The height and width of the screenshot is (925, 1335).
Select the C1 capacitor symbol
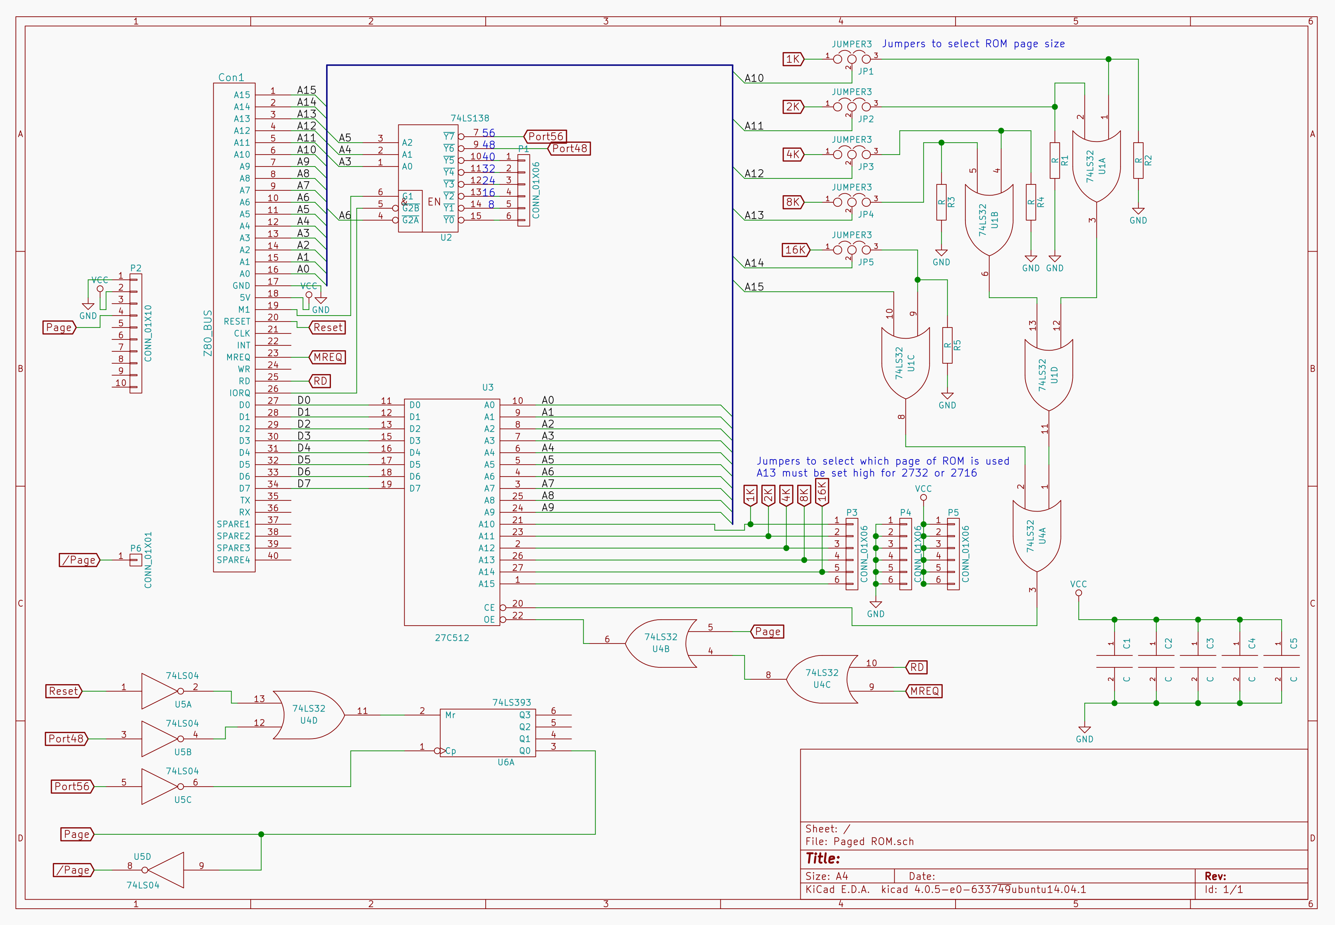point(1114,661)
